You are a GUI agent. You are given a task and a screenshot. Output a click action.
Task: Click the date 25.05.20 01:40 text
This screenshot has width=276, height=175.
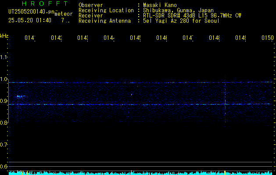pos(30,21)
